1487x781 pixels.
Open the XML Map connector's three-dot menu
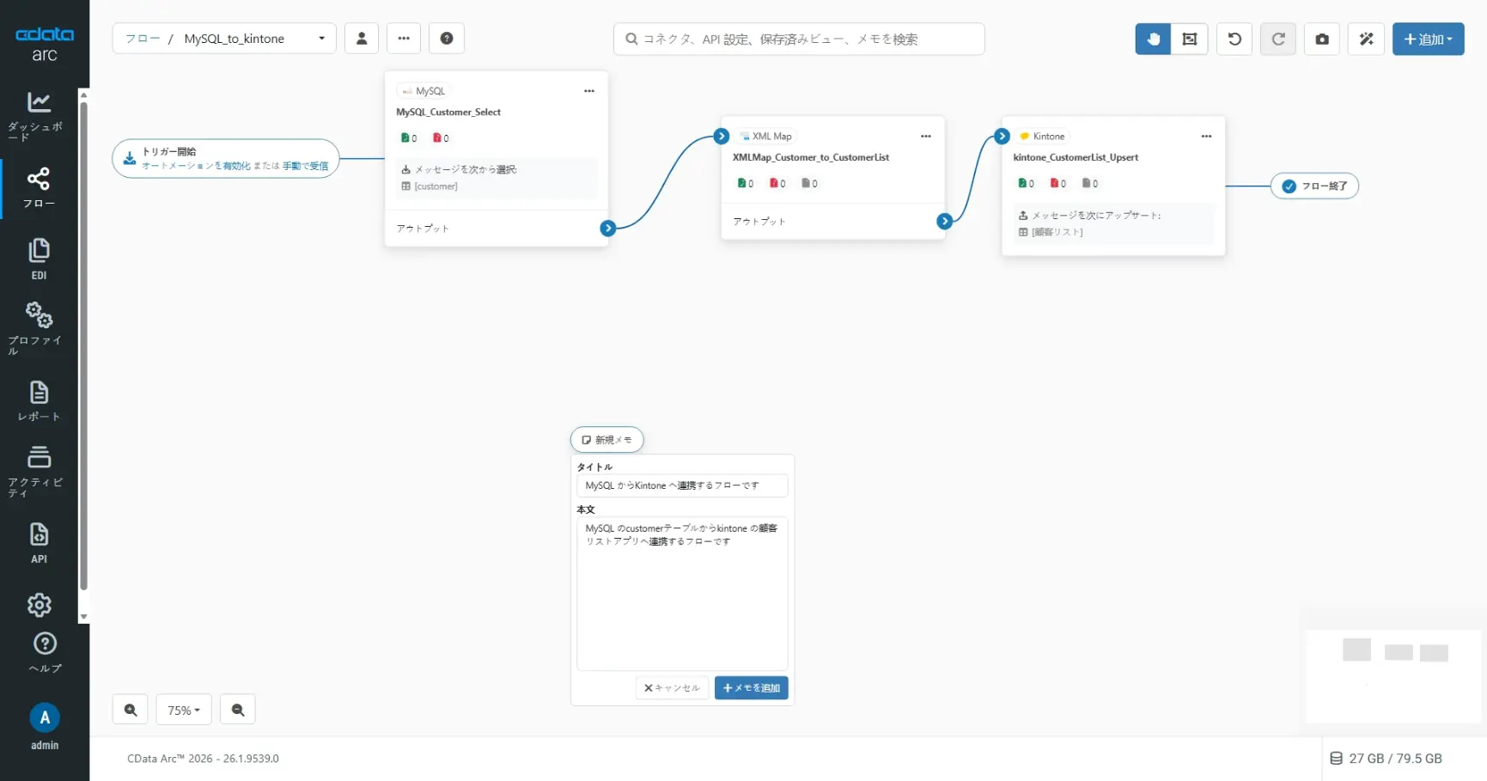point(926,137)
